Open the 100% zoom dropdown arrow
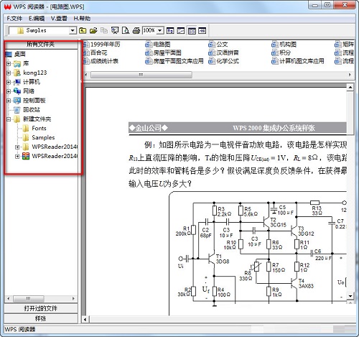This screenshot has width=359, height=337. tap(160, 30)
